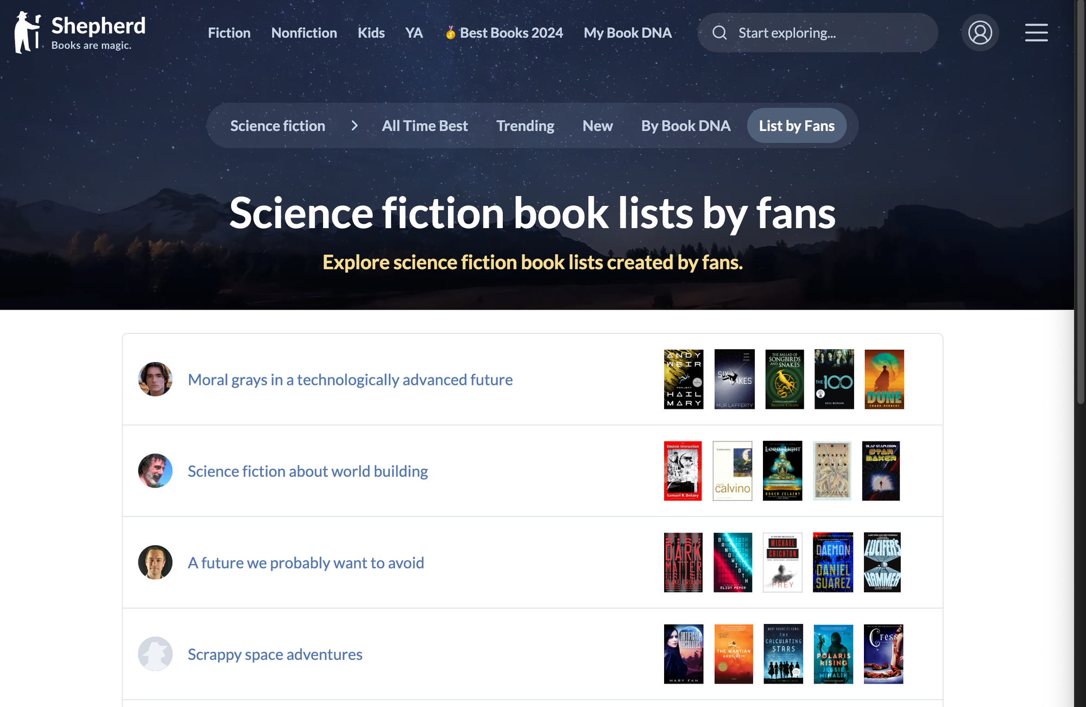Click placeholder avatar beside Scrappy space adventures
The image size is (1086, 707).
155,654
